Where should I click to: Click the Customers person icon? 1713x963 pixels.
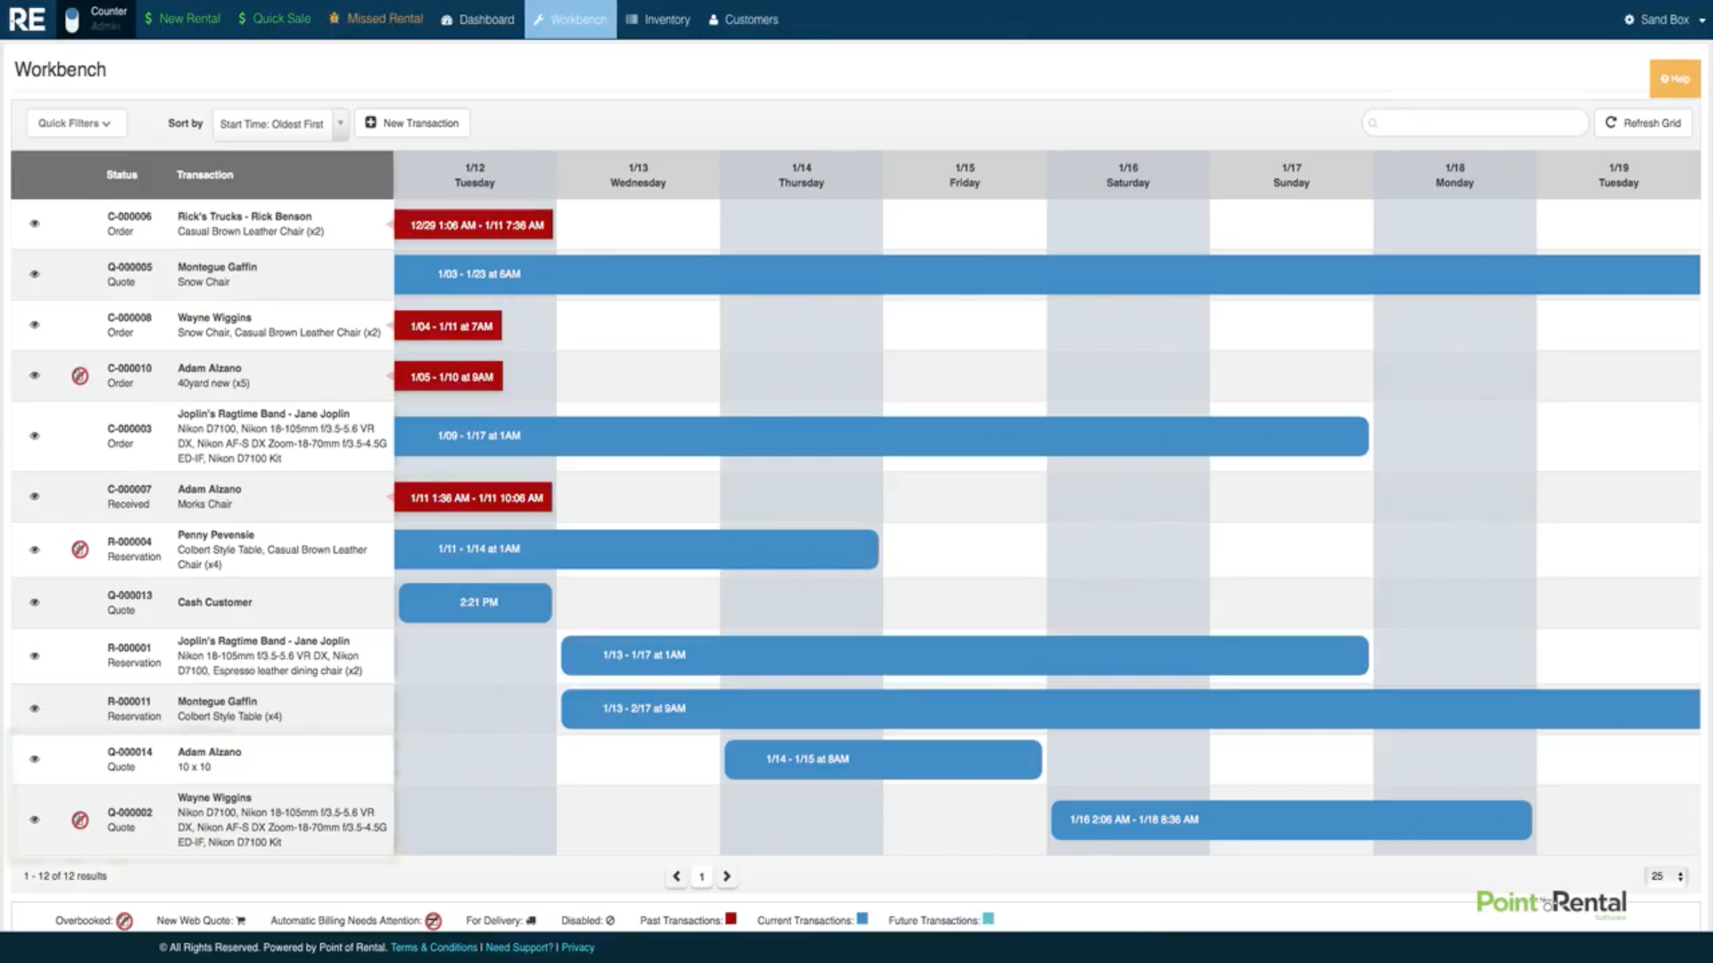pos(713,19)
